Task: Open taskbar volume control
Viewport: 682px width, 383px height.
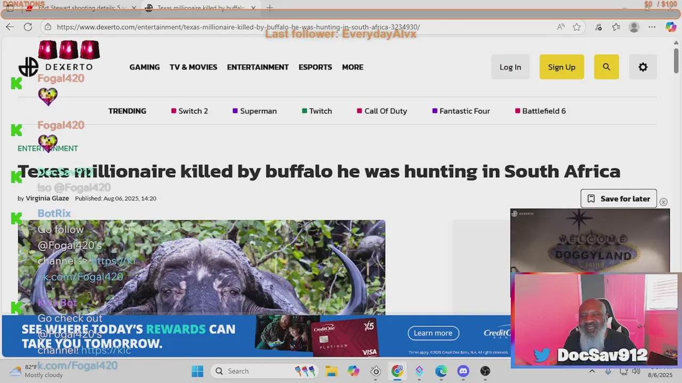Action: tap(636, 371)
